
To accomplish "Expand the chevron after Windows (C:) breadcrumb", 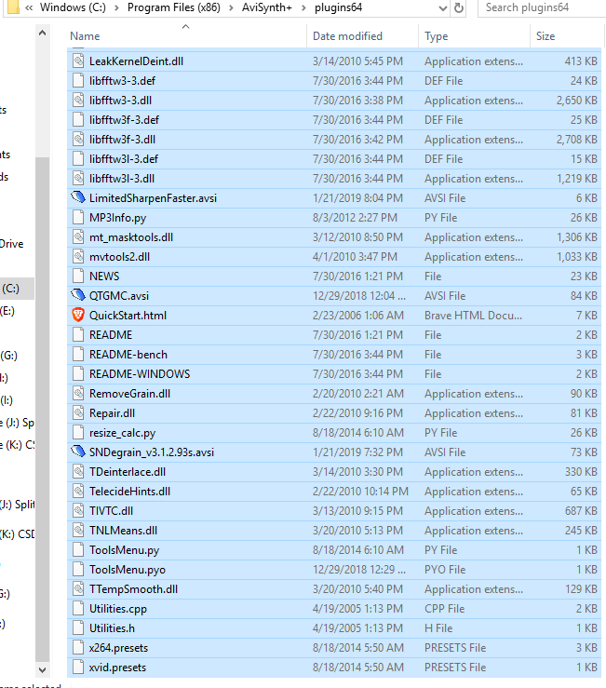I will (116, 7).
